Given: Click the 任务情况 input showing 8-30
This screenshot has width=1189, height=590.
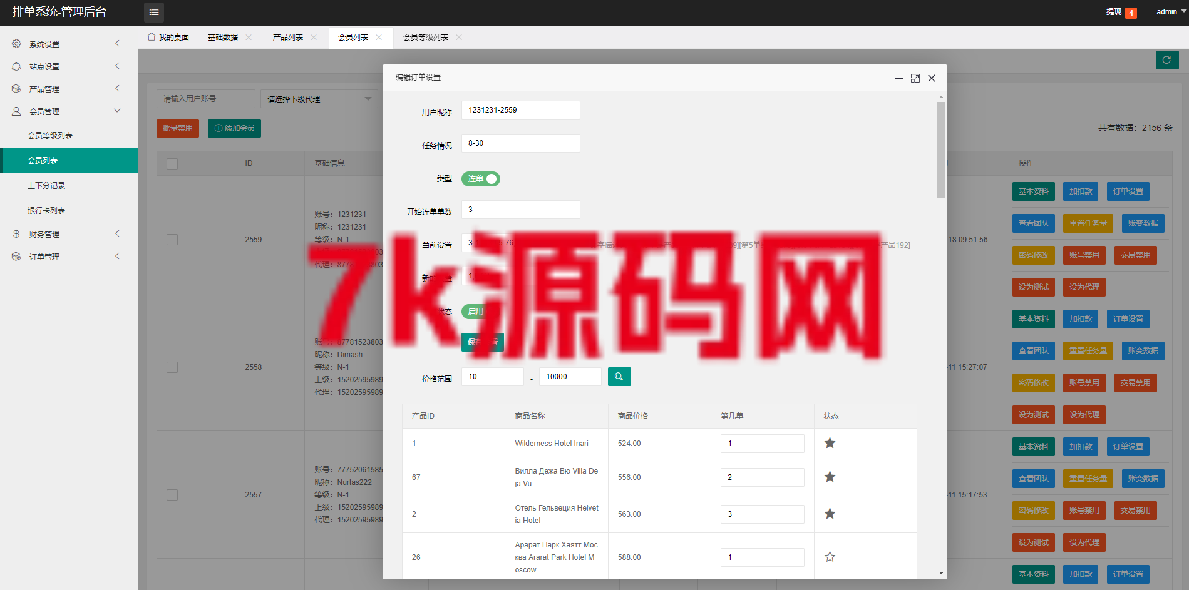Looking at the screenshot, I should click(x=520, y=143).
